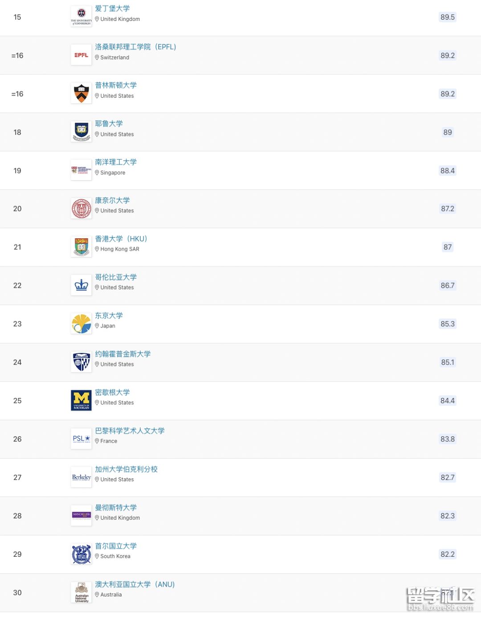
Task: Open the 爱丁堡大学 link
Action: (112, 8)
